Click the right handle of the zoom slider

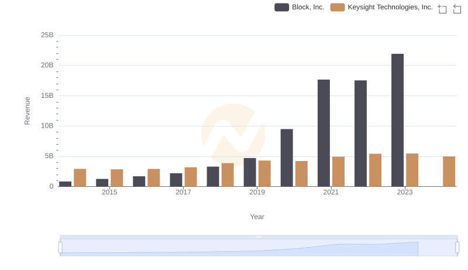457,248
